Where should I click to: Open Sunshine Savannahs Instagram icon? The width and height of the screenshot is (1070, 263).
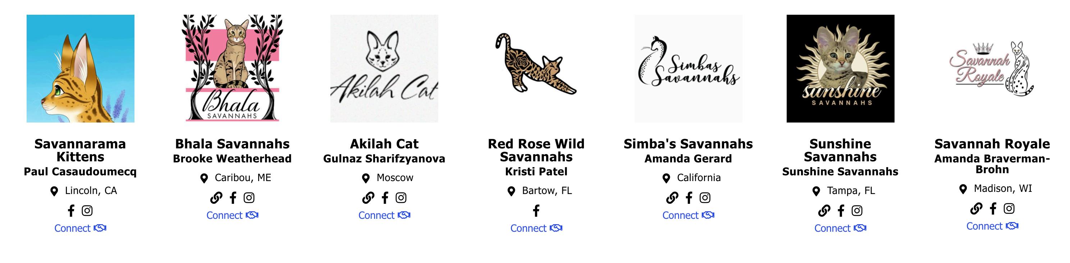[x=857, y=211]
